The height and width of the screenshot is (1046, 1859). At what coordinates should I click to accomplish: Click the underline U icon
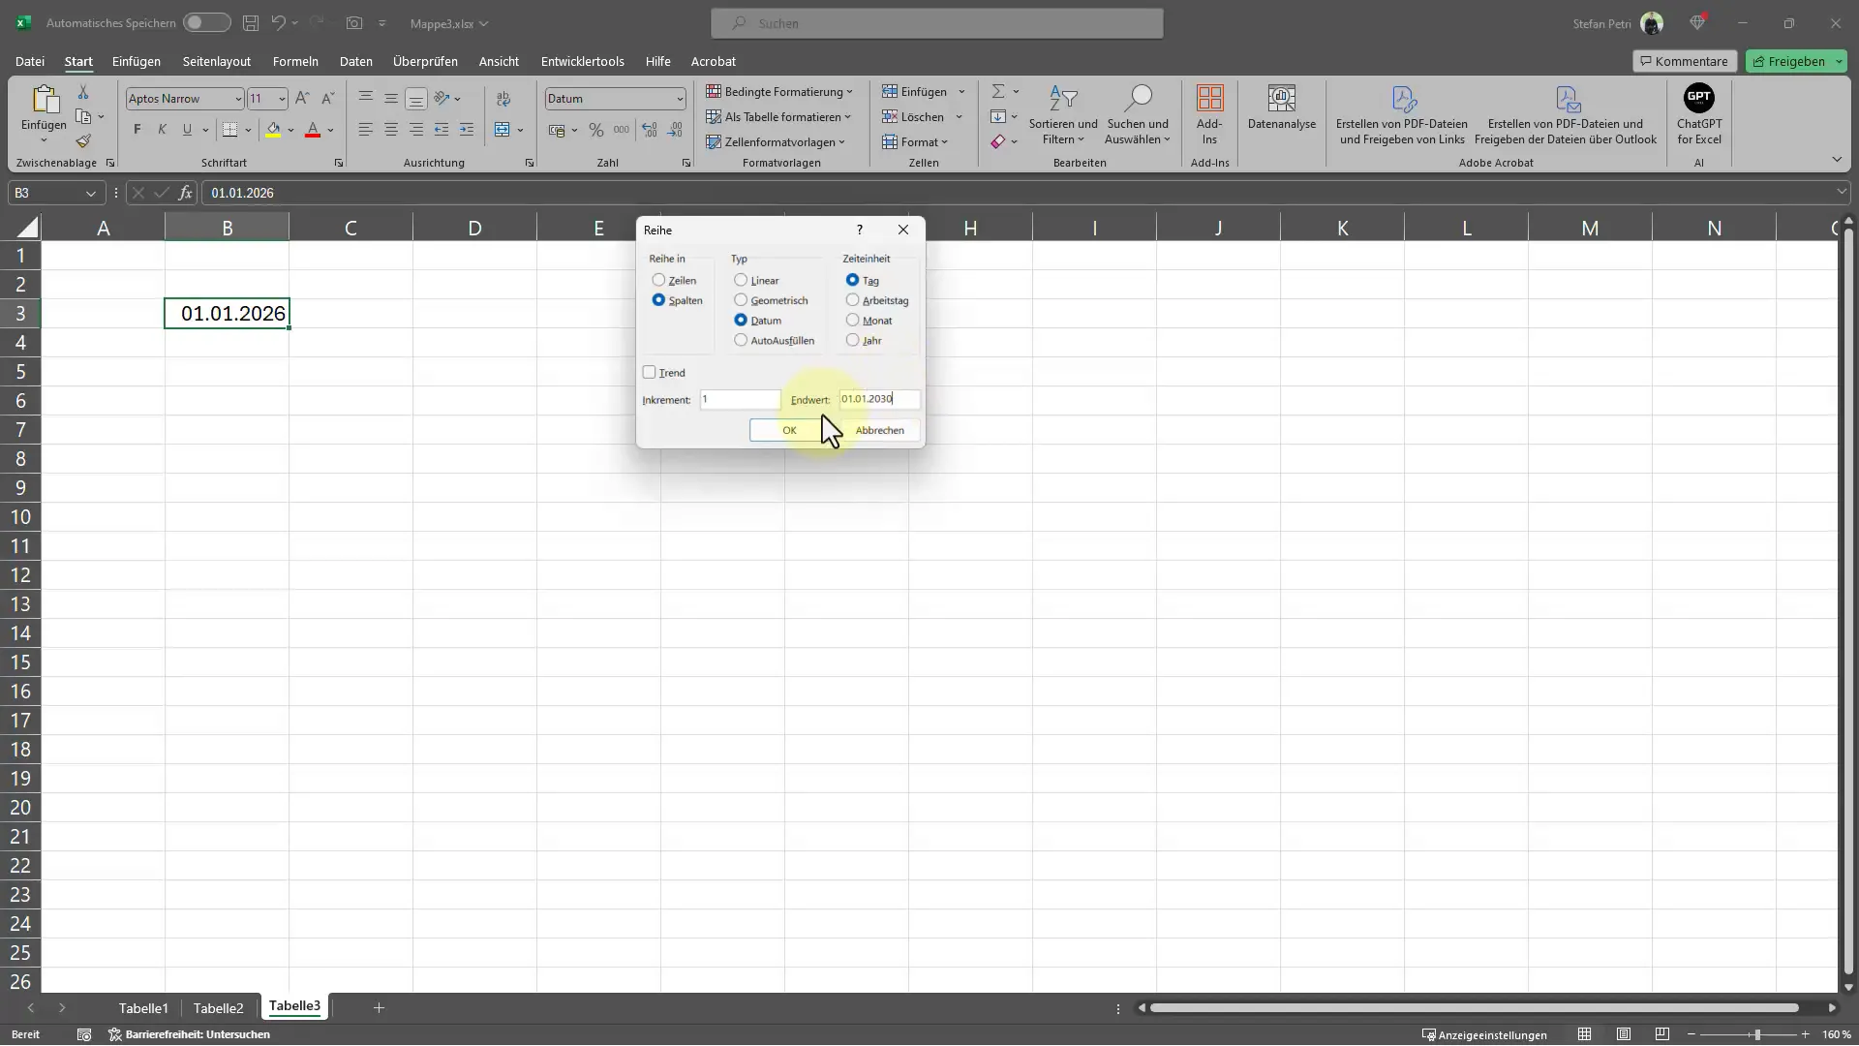187,130
